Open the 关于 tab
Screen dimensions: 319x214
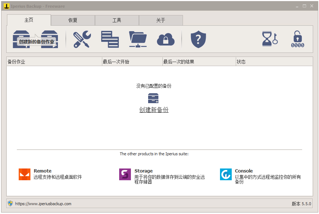click(x=161, y=20)
